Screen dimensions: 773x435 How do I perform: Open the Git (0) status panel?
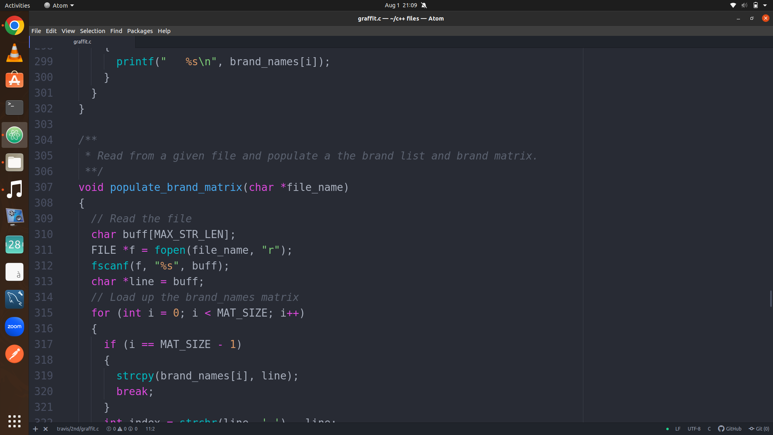[x=759, y=429]
